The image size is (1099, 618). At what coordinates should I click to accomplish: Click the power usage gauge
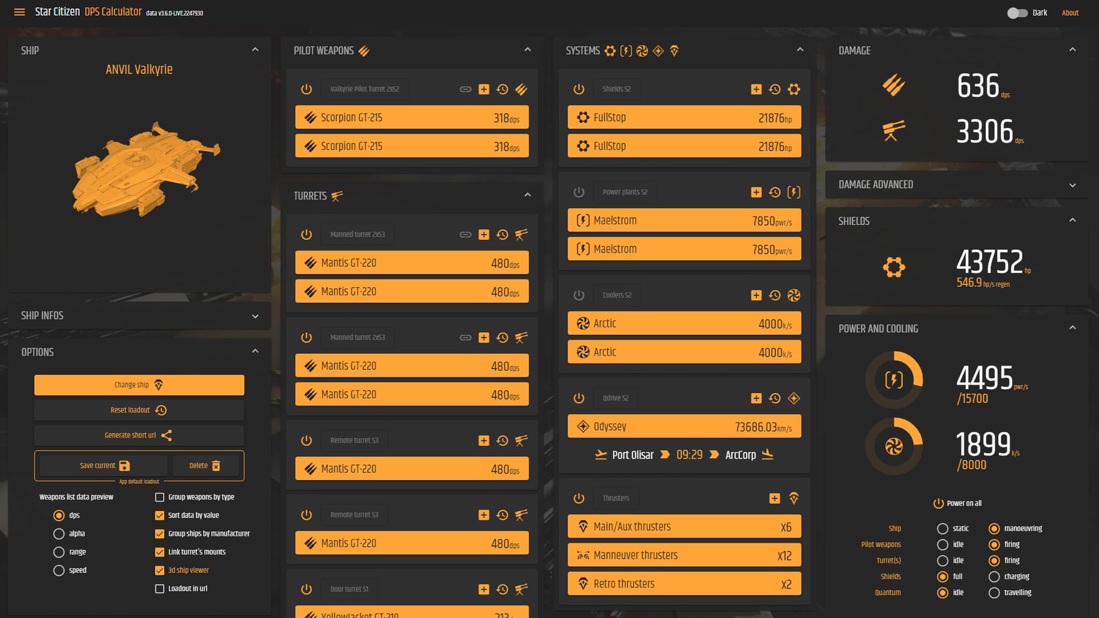point(894,380)
